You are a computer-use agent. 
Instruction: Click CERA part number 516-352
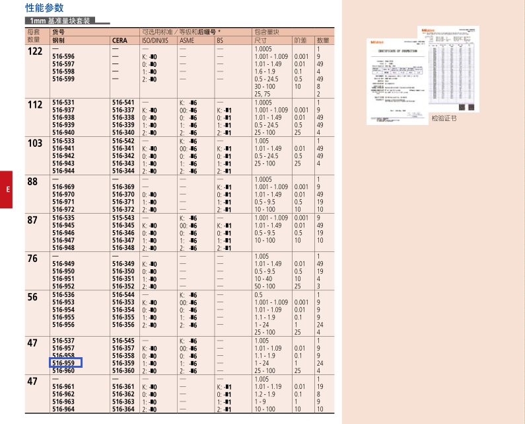tap(123, 286)
